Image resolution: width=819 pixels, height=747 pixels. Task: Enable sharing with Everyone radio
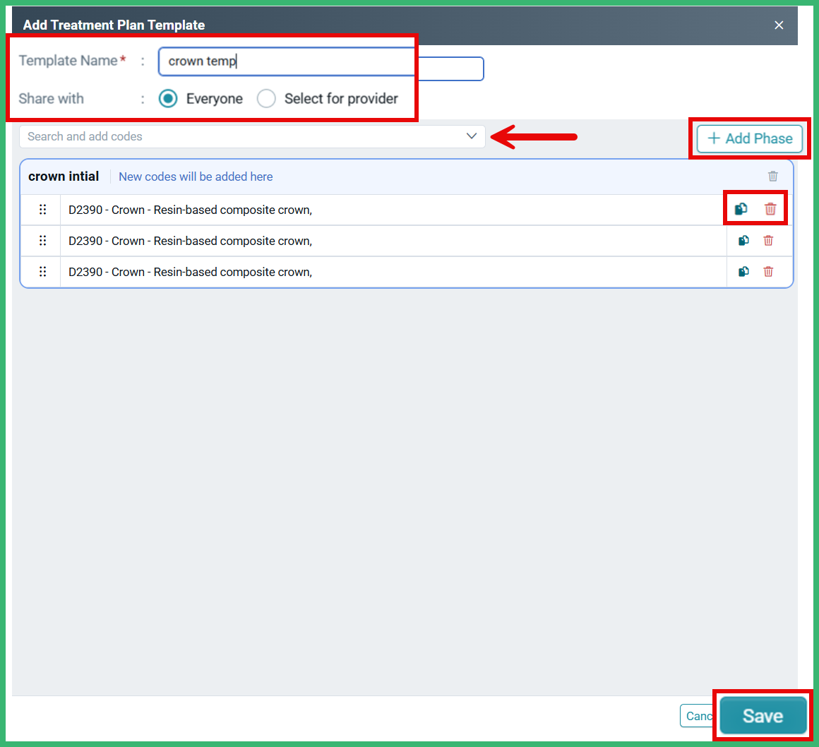[x=168, y=99]
